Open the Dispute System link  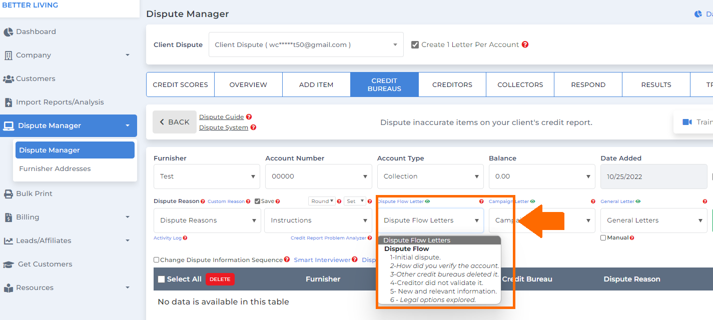pyautogui.click(x=224, y=127)
